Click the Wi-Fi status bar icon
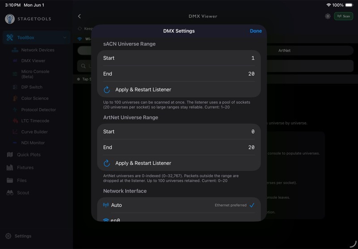 click(x=328, y=5)
